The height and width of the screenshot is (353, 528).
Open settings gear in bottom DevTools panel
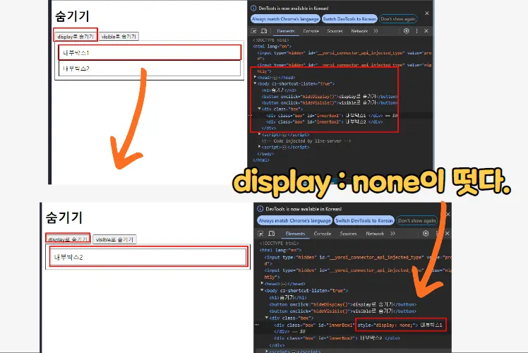[x=426, y=234]
